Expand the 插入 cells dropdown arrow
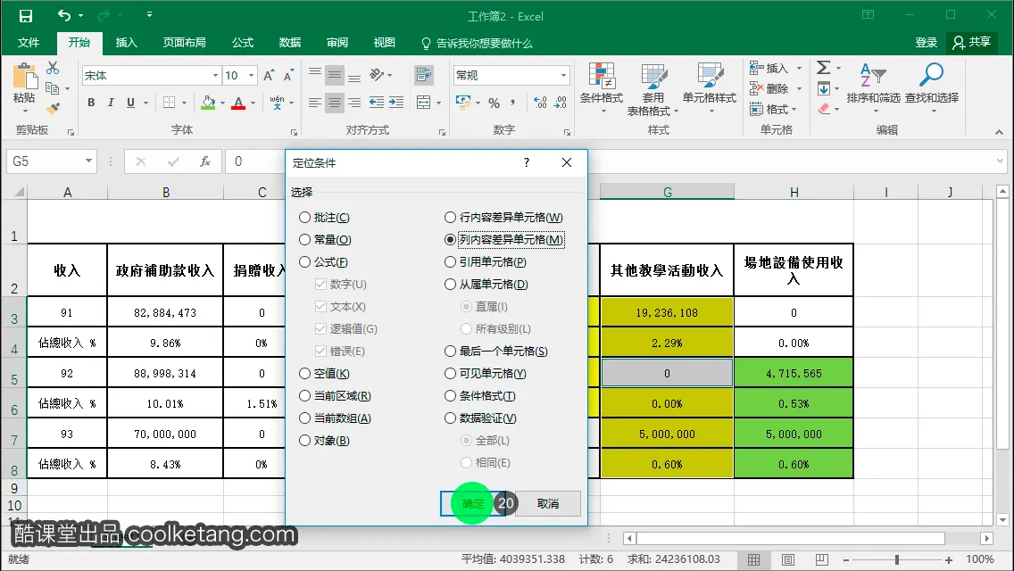This screenshot has width=1014, height=571. click(x=799, y=68)
